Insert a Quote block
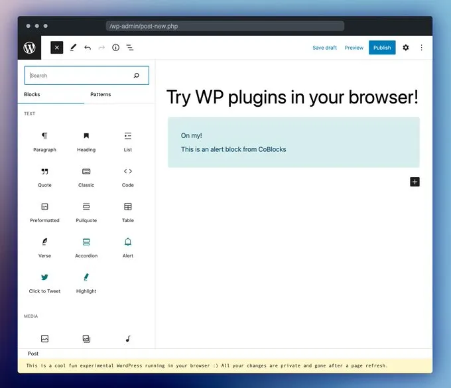451x388 pixels. pyautogui.click(x=44, y=177)
